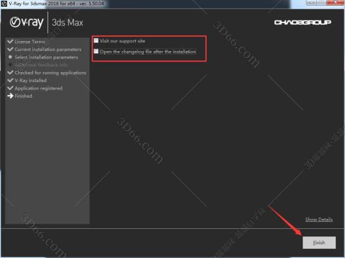This screenshot has width=345, height=258.
Task: Click the V-Ray logo in the header
Action: click(x=27, y=22)
